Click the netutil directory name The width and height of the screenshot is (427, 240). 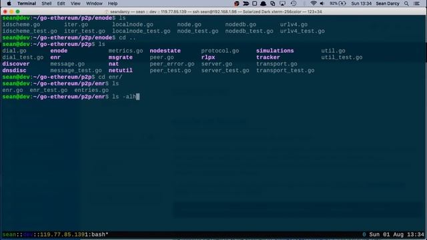coord(121,70)
